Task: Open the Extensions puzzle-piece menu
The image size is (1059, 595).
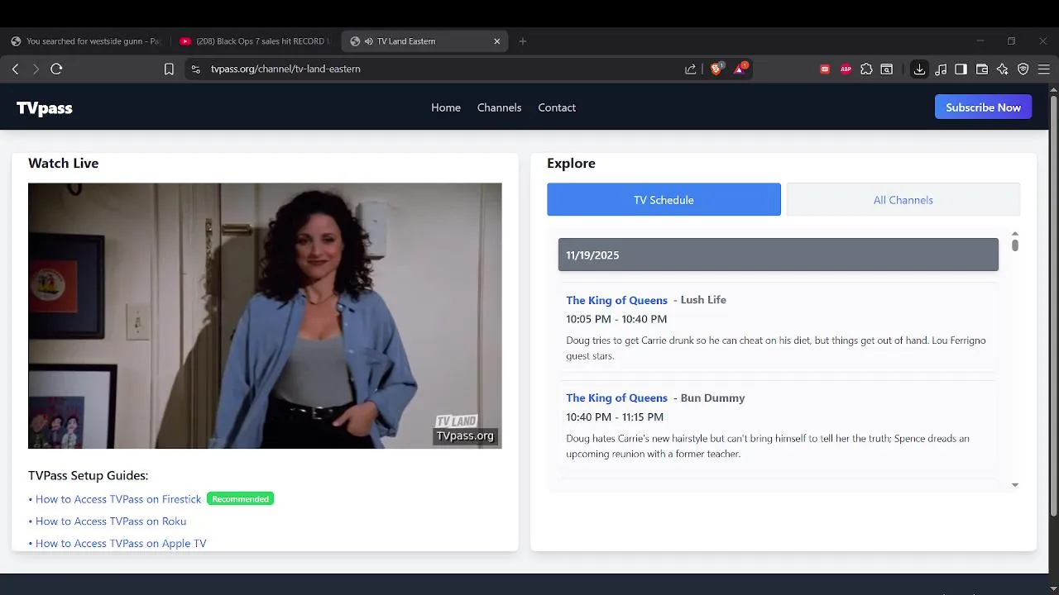Action: click(x=866, y=69)
